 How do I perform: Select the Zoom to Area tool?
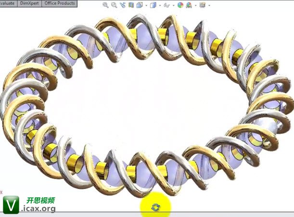coord(114,5)
